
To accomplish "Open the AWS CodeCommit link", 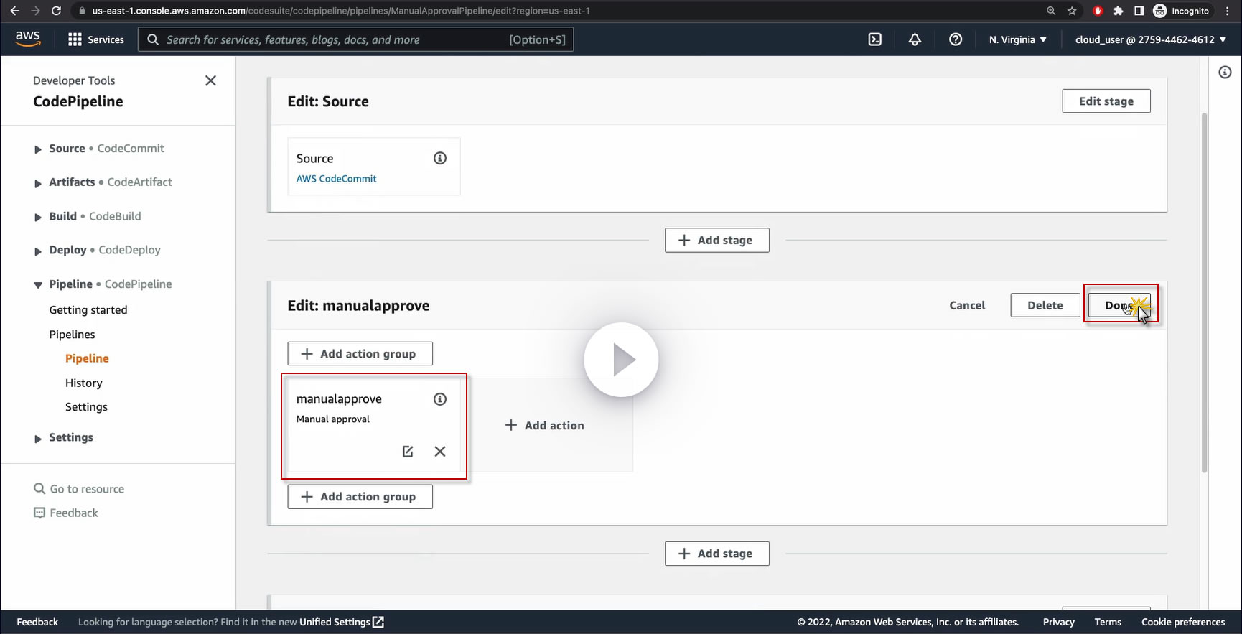I will coord(336,179).
